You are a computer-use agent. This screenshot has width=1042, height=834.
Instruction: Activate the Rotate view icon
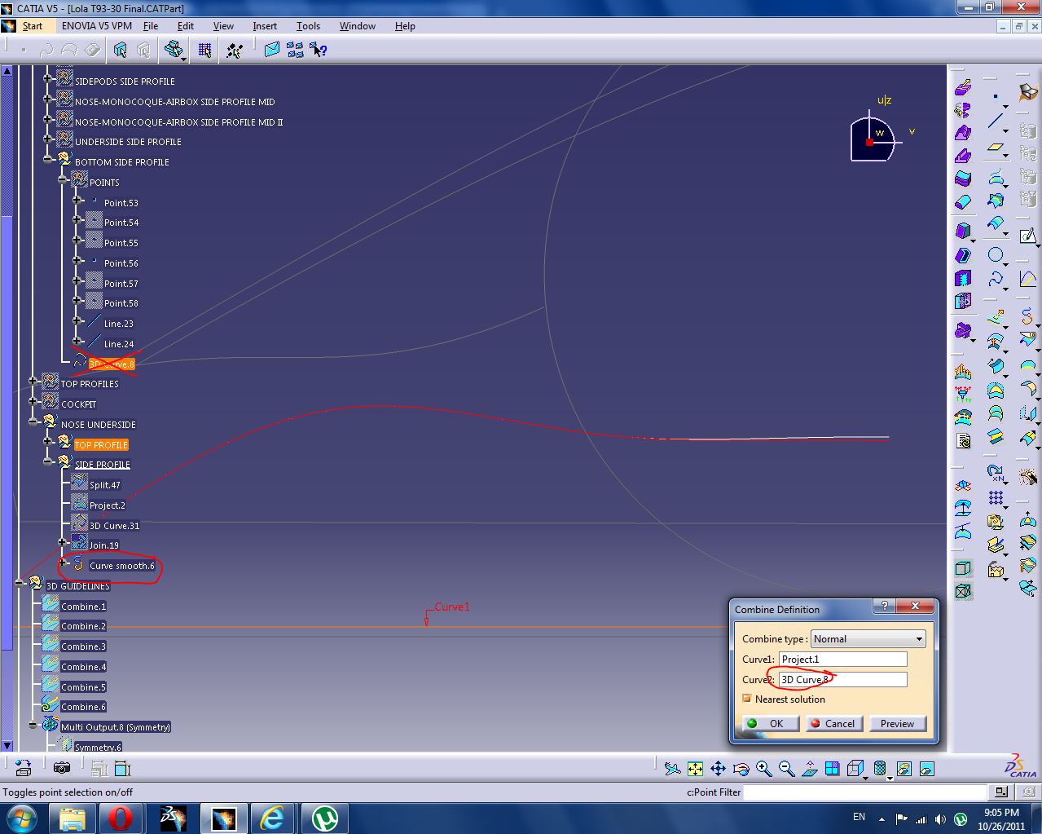[x=741, y=768]
